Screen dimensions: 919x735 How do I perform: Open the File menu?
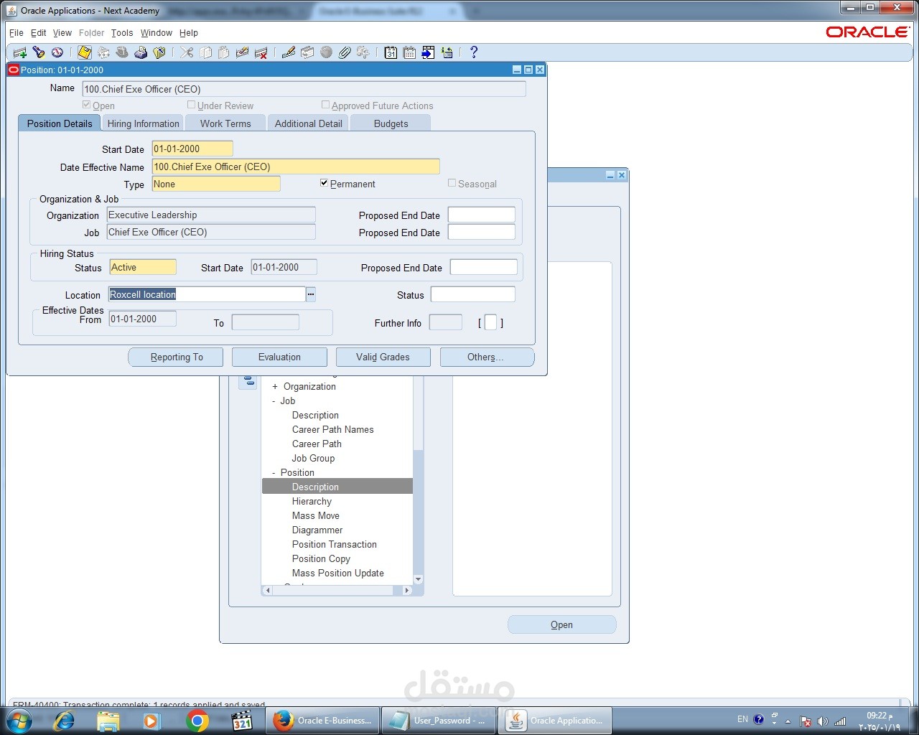(17, 33)
